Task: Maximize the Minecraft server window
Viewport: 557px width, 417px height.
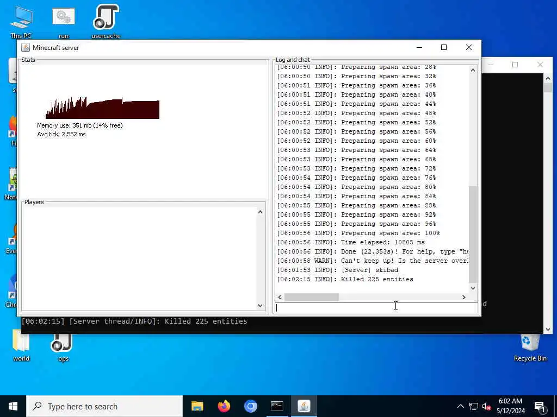Action: (444, 48)
